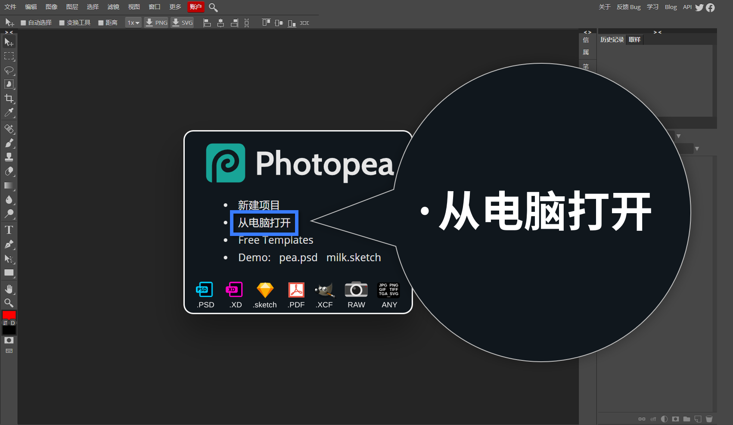Click the .XCF GIMP format icon

tap(324, 295)
